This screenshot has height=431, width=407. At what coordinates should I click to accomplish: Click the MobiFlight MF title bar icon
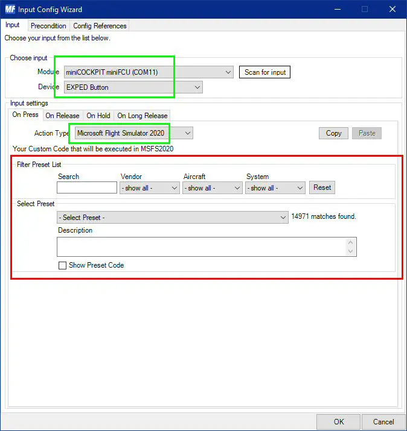10,9
